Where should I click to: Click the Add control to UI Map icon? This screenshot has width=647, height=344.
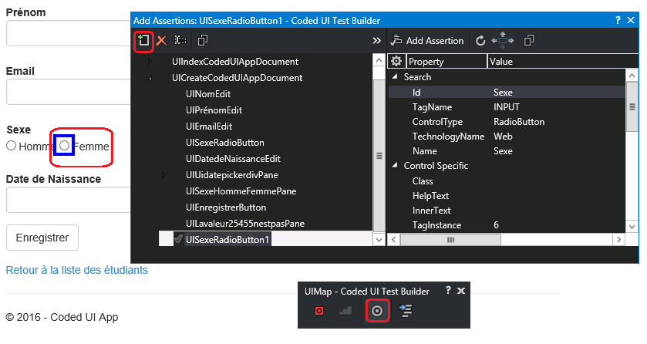coord(143,40)
